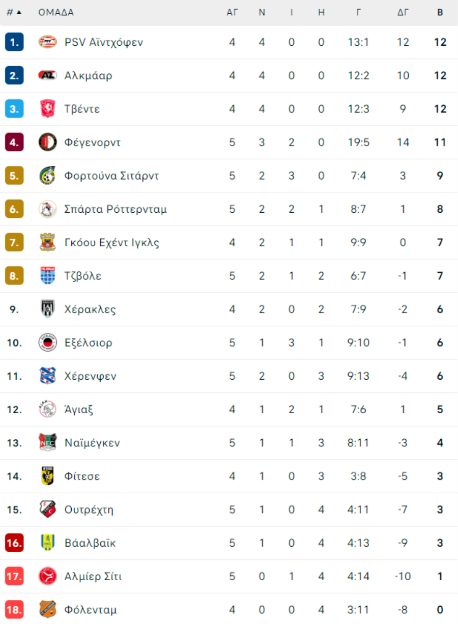Select the Φόλενταμ orange crest
The width and height of the screenshot is (458, 624).
(48, 610)
